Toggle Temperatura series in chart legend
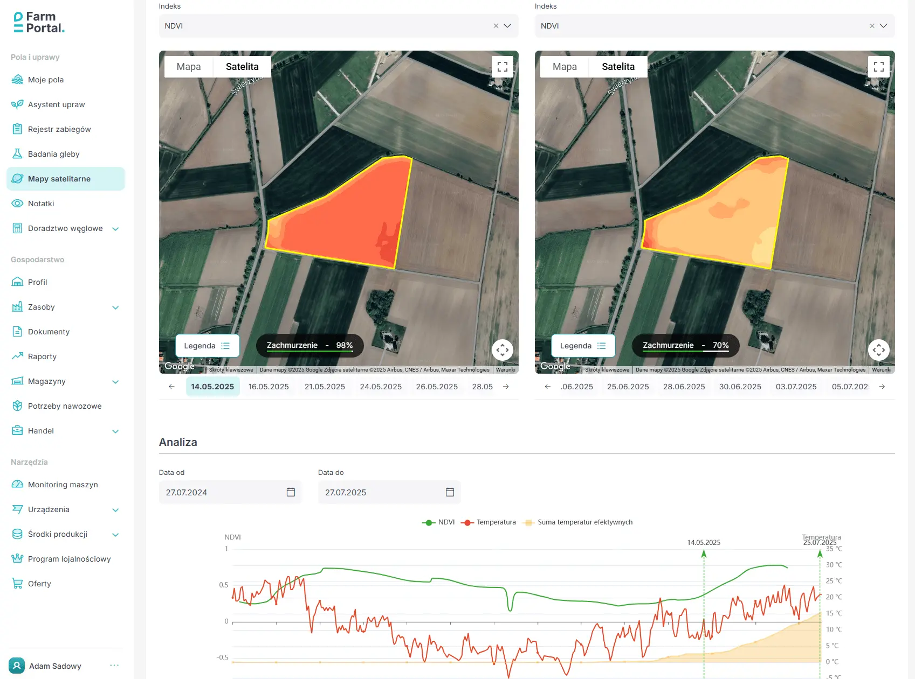Image resolution: width=915 pixels, height=679 pixels. pyautogui.click(x=489, y=522)
